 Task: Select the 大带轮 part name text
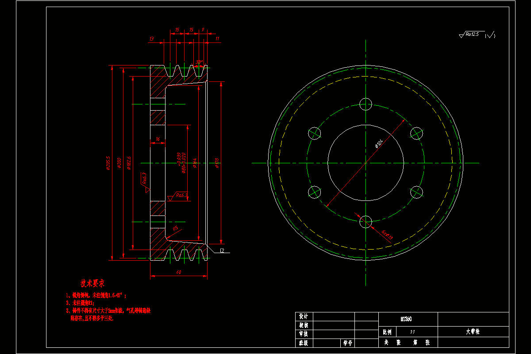[x=473, y=331]
